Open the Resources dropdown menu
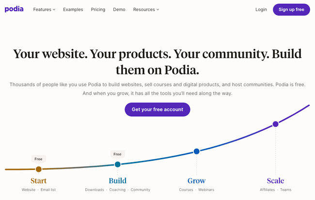315x200 pixels. pyautogui.click(x=146, y=10)
